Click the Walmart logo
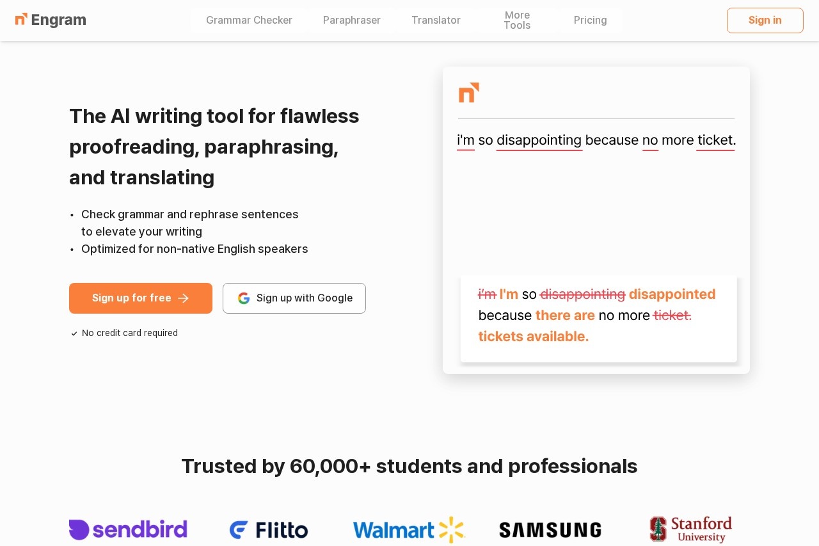819x546 pixels. (x=409, y=530)
